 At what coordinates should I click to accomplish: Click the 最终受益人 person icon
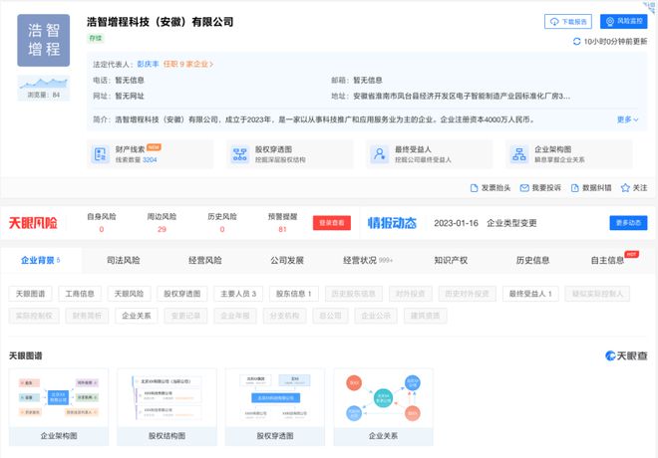(380, 154)
